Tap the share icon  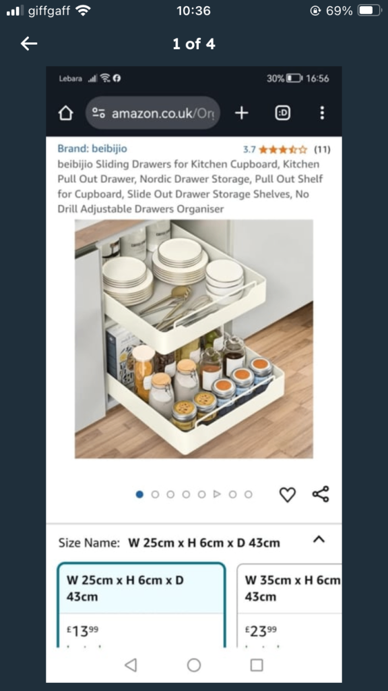tap(321, 494)
